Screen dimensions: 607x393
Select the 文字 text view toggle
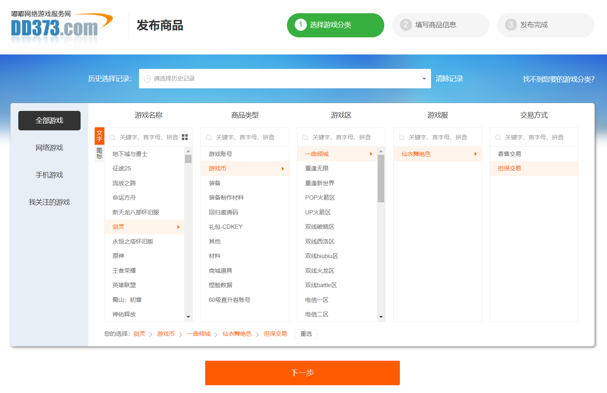pyautogui.click(x=99, y=136)
